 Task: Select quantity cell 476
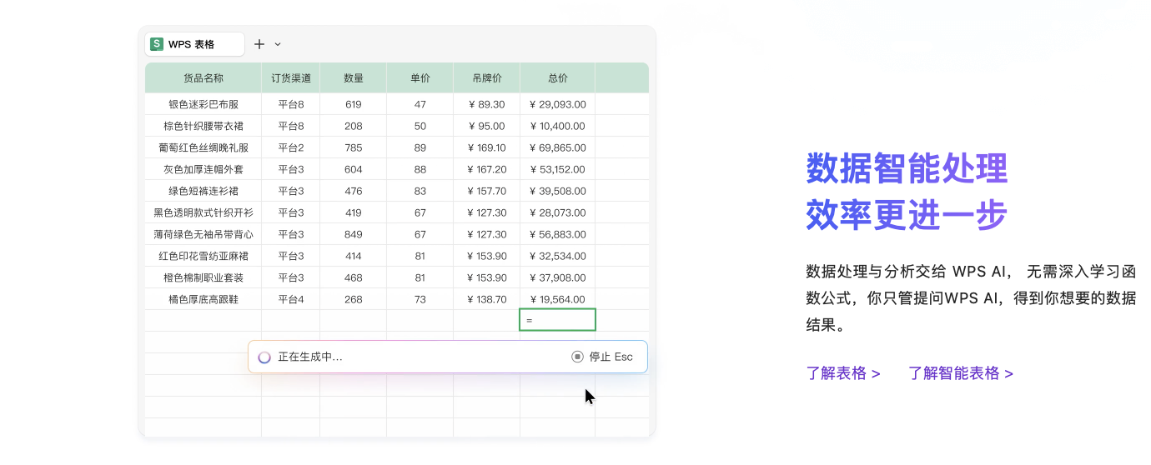354,191
